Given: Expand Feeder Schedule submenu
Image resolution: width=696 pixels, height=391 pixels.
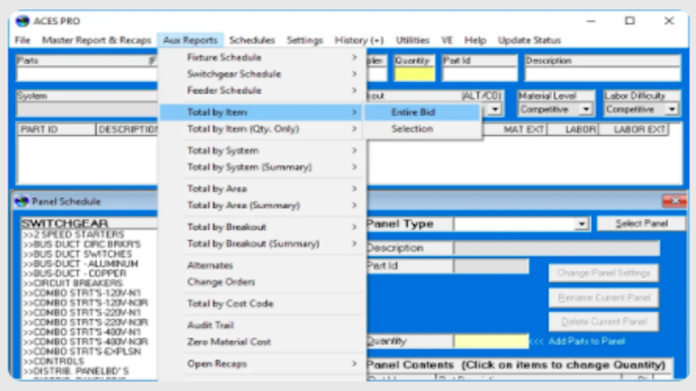Looking at the screenshot, I should click(262, 90).
